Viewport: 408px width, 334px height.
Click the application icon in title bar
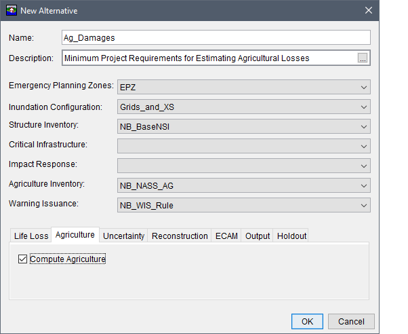[x=12, y=10]
